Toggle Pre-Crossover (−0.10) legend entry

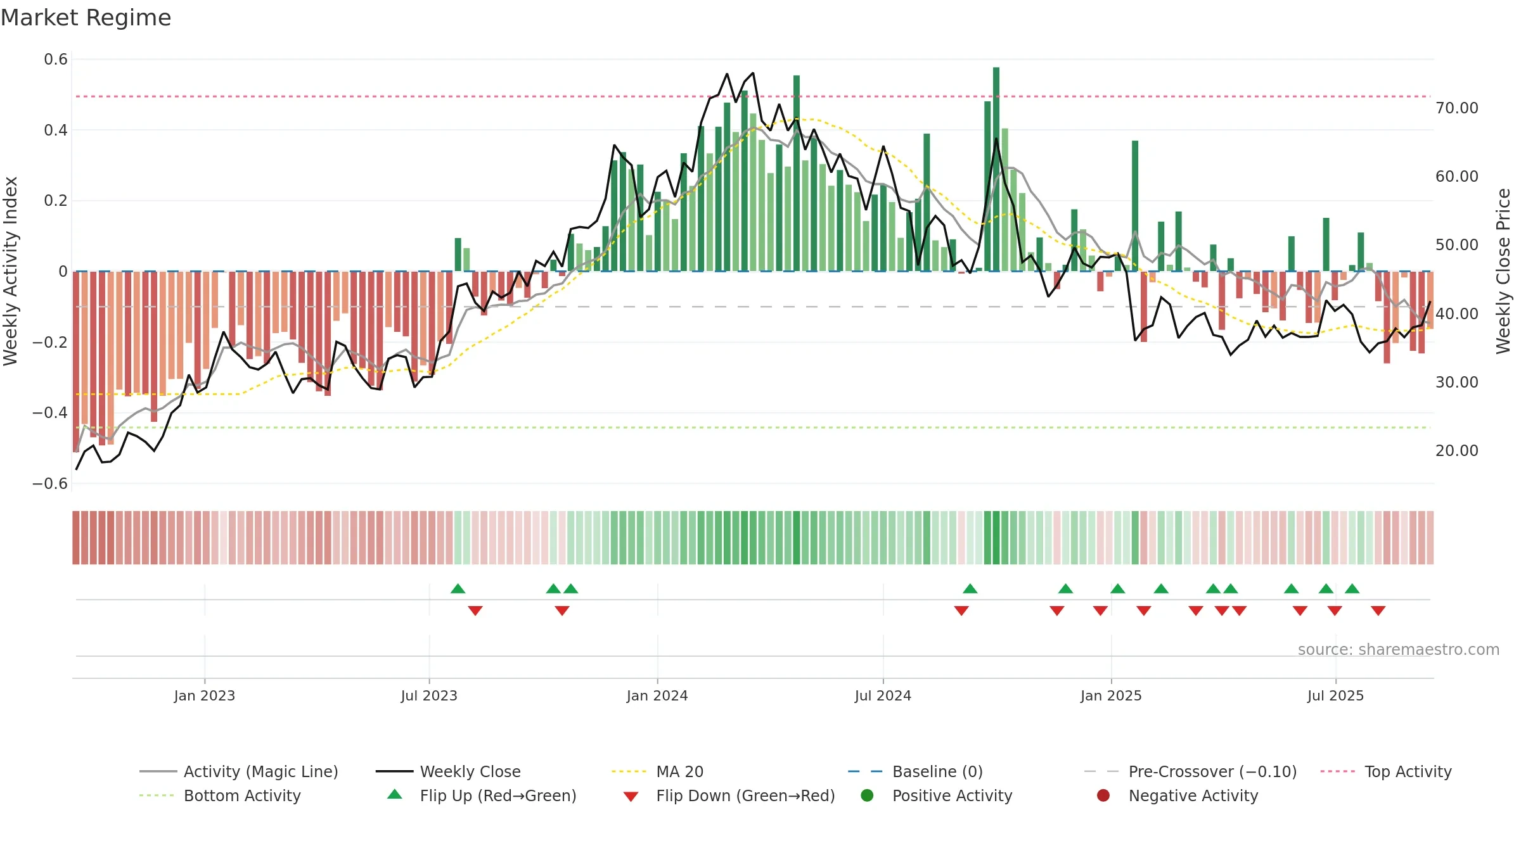[x=1190, y=771]
